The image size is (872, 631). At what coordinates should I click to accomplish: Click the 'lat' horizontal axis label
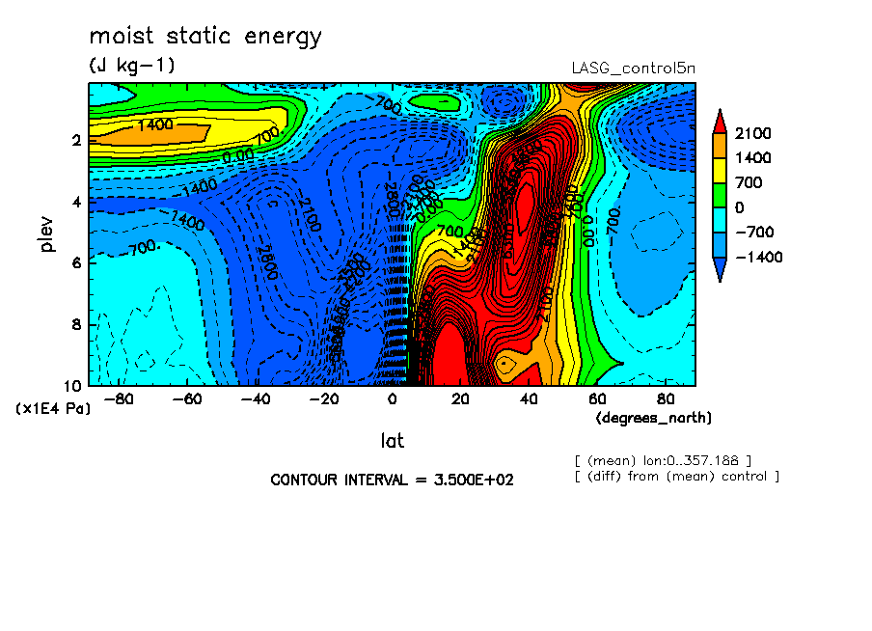pyautogui.click(x=392, y=441)
